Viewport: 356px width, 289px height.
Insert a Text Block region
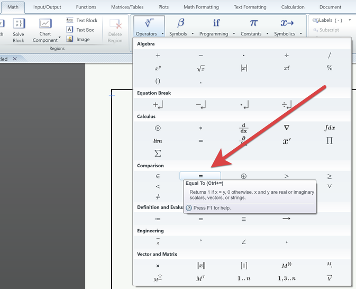82,21
